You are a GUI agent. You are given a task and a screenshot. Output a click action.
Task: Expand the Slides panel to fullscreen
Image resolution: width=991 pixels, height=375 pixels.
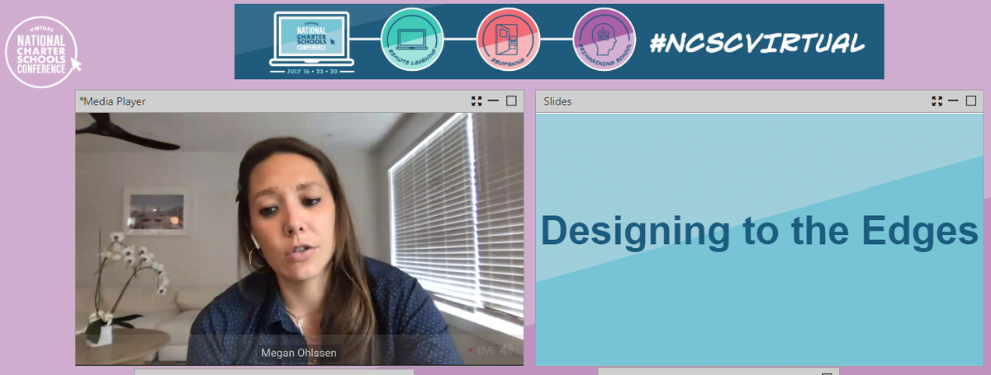coord(936,101)
